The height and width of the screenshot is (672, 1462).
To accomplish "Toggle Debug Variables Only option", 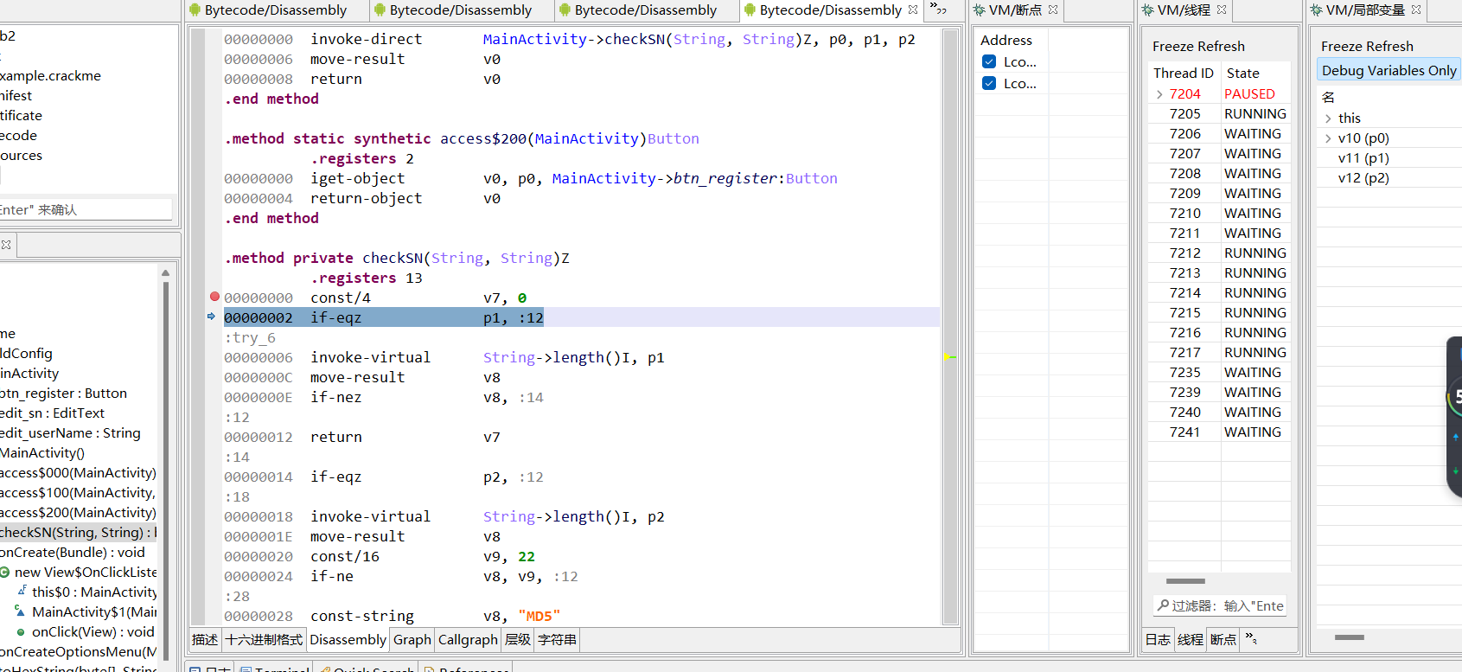I will click(x=1389, y=70).
